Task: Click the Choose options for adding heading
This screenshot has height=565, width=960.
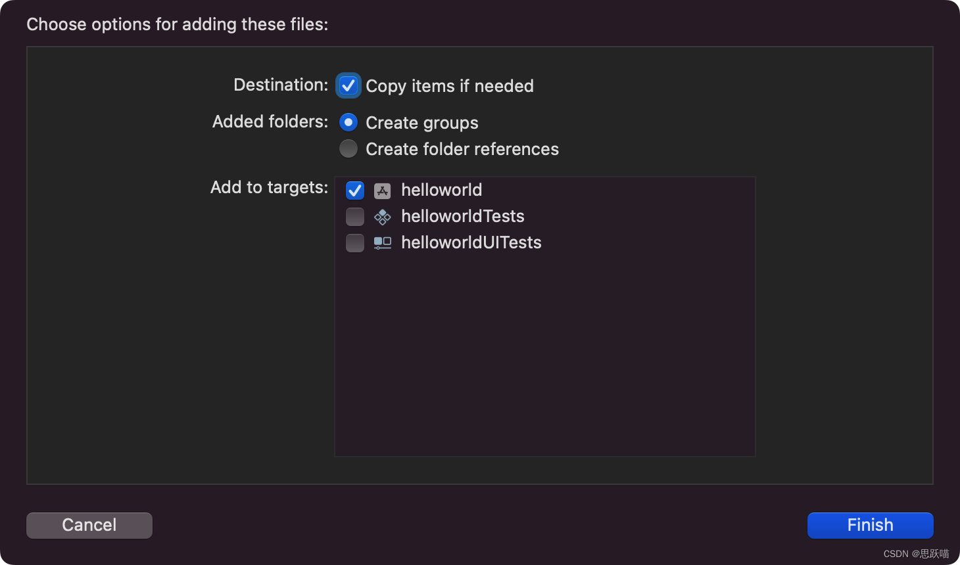Action: coord(177,24)
